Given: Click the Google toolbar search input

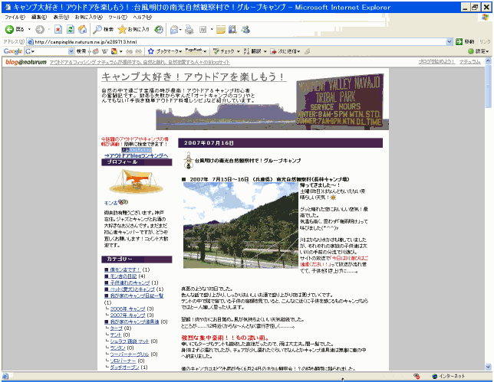Looking at the screenshot, I should pyautogui.click(x=46, y=51).
